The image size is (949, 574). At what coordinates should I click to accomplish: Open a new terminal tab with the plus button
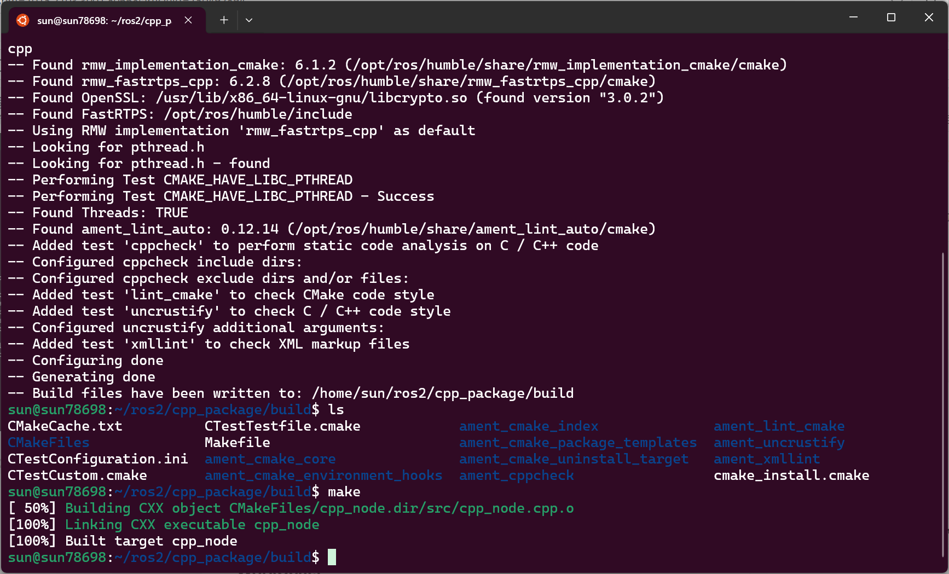(223, 20)
